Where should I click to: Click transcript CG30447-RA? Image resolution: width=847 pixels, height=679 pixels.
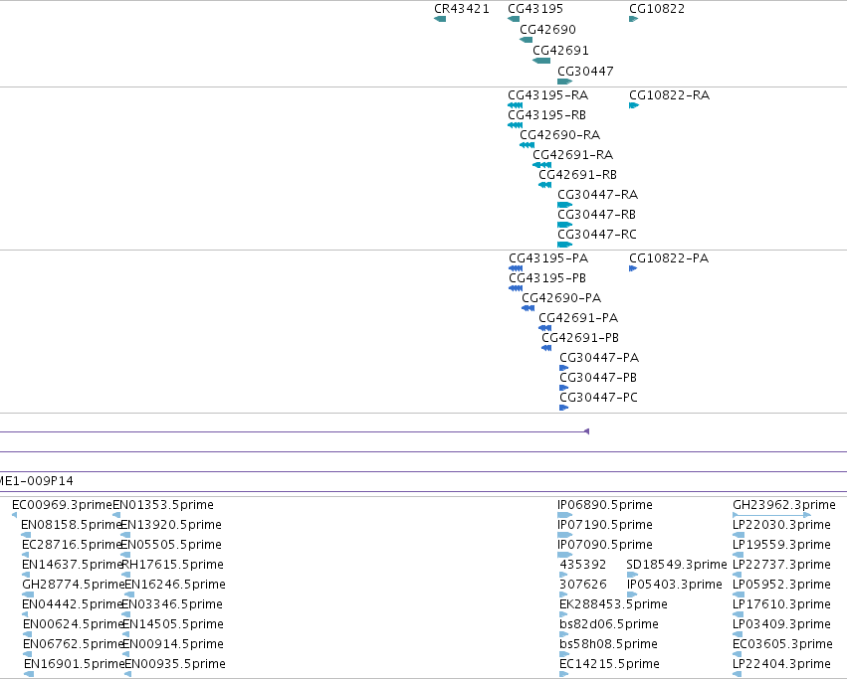[564, 205]
